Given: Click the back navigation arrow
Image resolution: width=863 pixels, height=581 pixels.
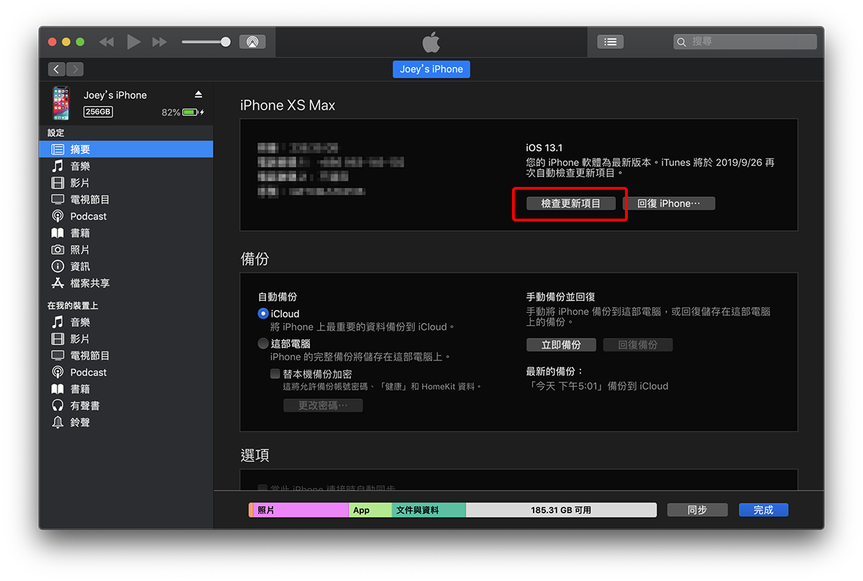Looking at the screenshot, I should (x=57, y=69).
